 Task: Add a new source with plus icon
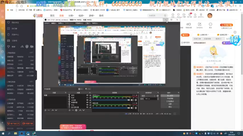(70, 110)
